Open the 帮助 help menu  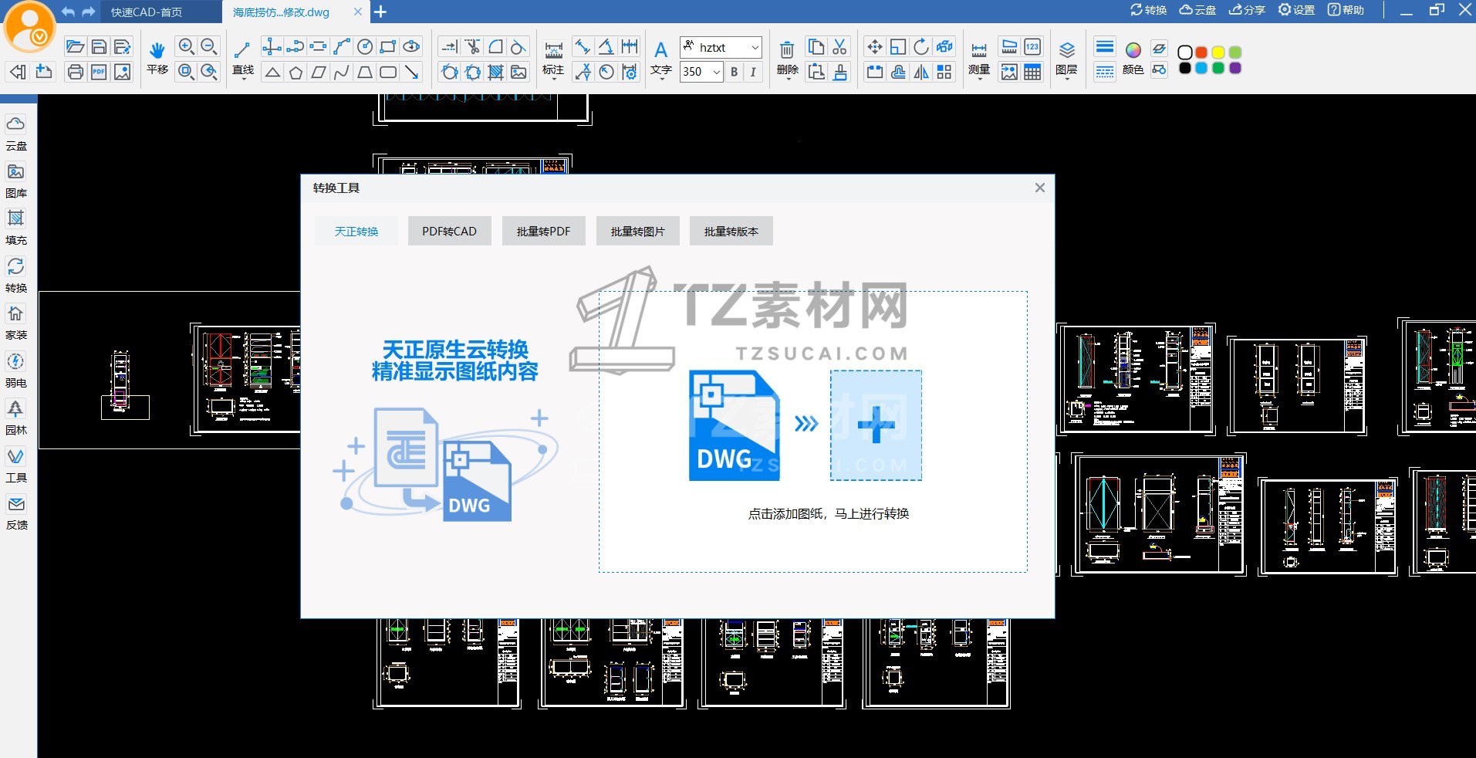(x=1346, y=10)
